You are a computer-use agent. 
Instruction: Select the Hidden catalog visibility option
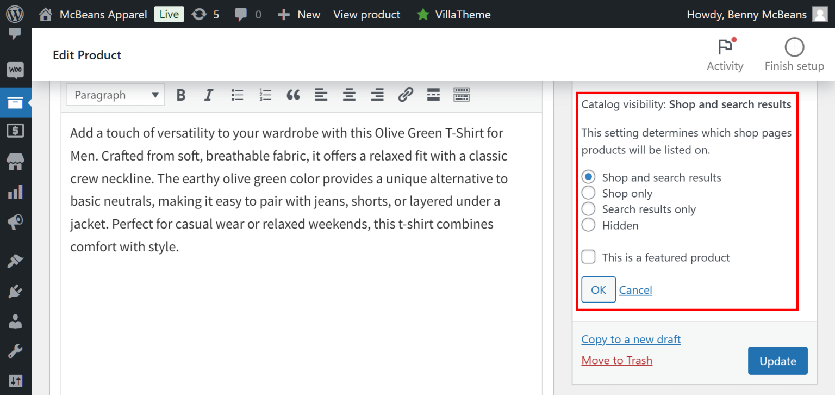click(x=588, y=224)
